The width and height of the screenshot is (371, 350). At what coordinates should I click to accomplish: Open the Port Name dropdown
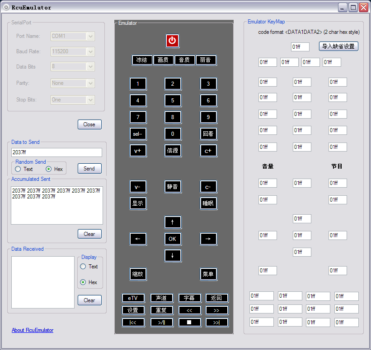91,37
